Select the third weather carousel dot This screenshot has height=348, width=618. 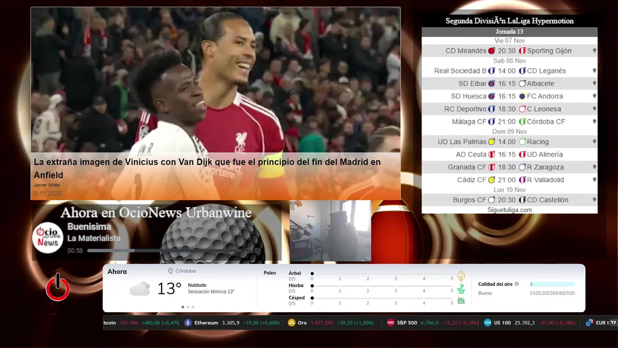tap(193, 307)
